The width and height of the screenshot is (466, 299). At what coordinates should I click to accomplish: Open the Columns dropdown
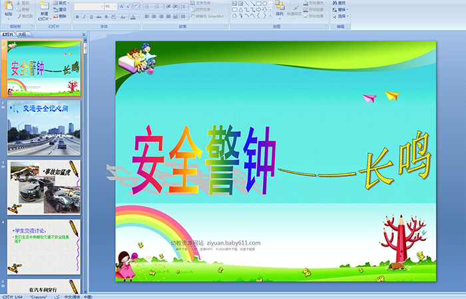pyautogui.click(x=184, y=17)
